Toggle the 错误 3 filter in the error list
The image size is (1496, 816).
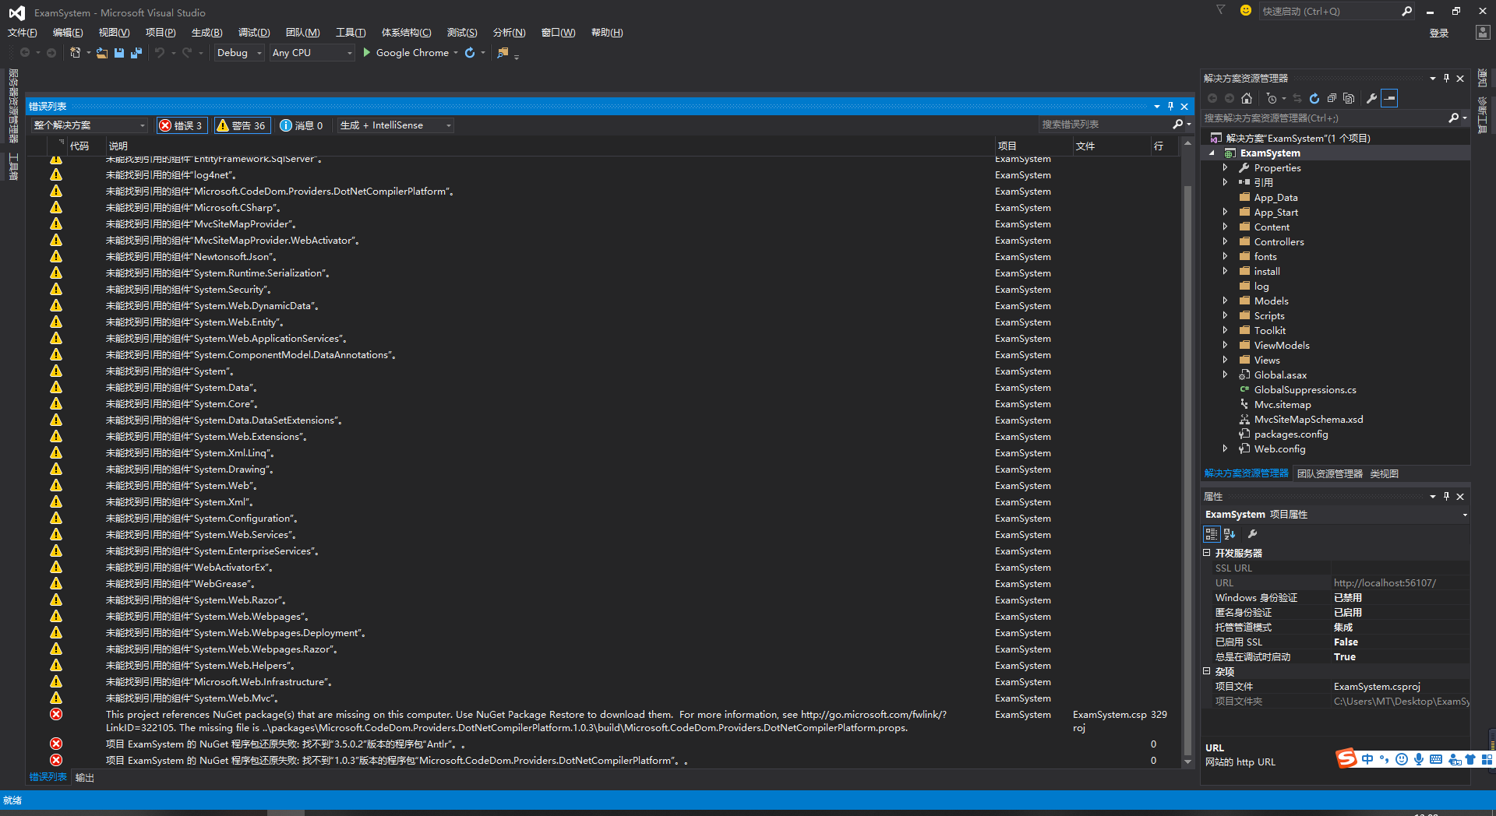[x=181, y=125]
